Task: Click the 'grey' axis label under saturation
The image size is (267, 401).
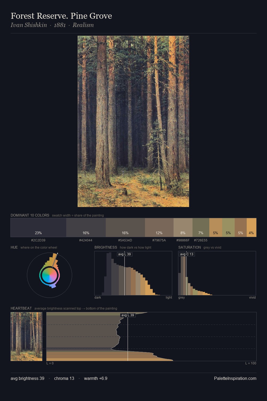Action: (182, 298)
